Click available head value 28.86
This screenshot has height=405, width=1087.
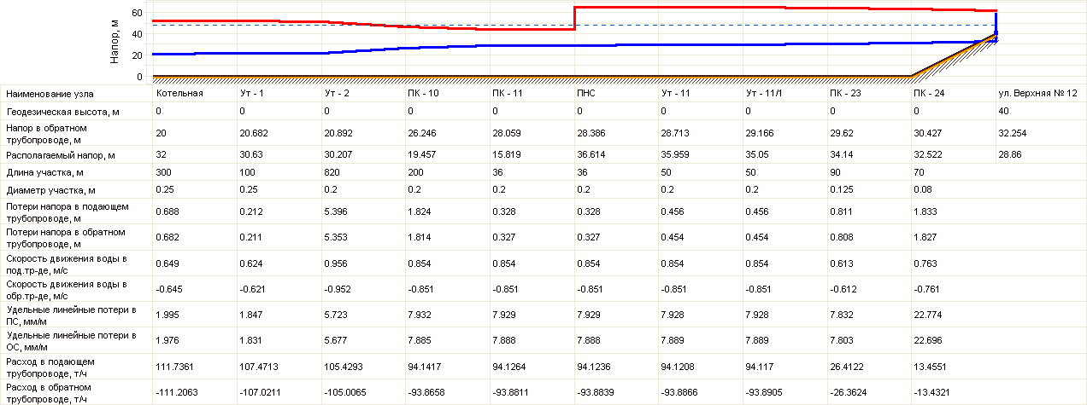click(1009, 156)
